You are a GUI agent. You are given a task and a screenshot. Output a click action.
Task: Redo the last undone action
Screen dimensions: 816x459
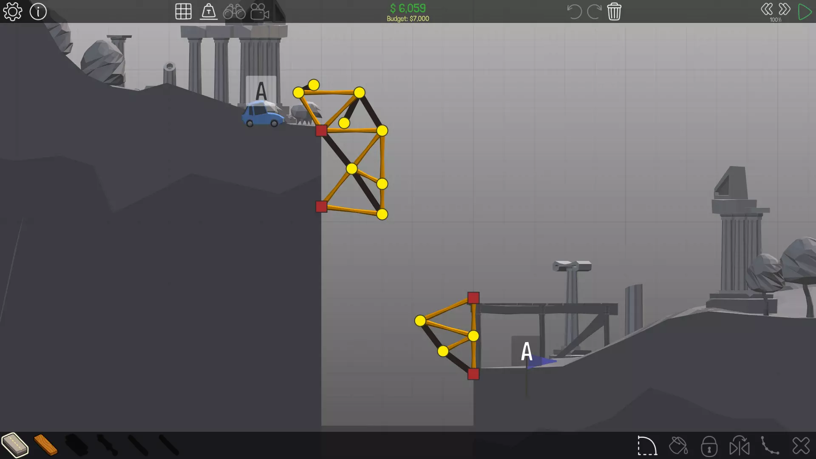(594, 11)
